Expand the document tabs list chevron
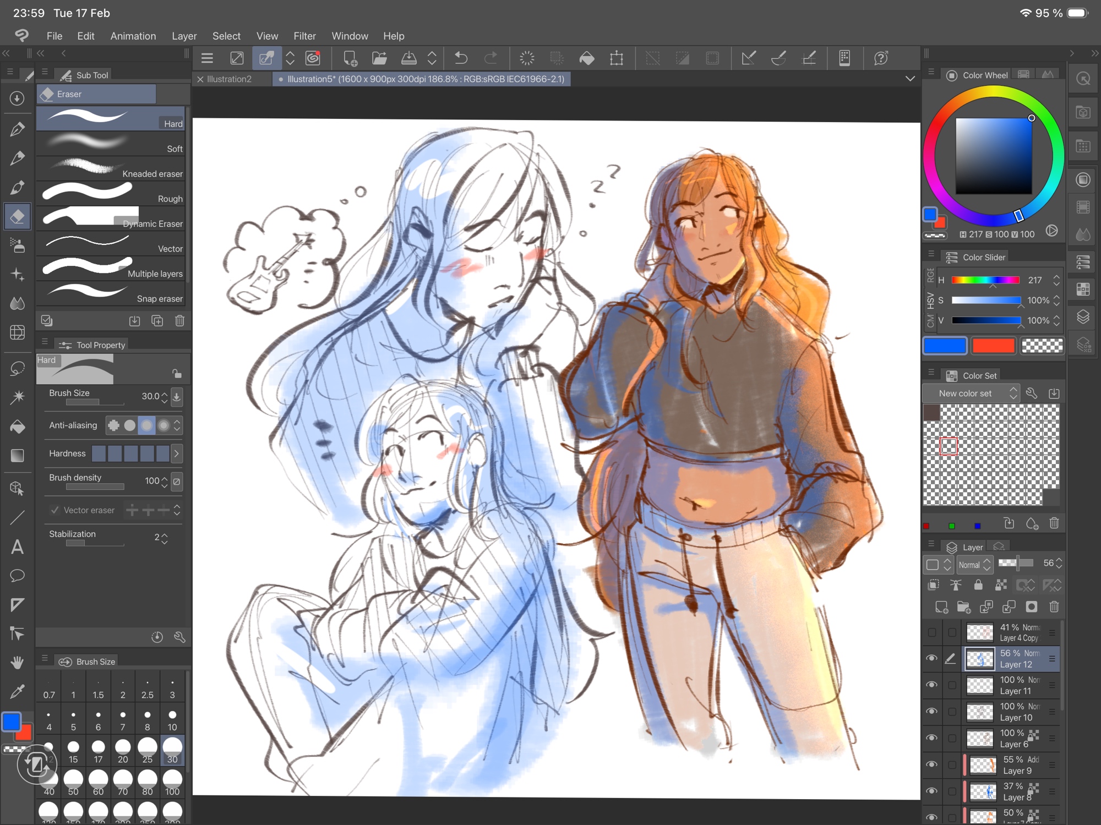This screenshot has width=1101, height=825. pos(910,79)
